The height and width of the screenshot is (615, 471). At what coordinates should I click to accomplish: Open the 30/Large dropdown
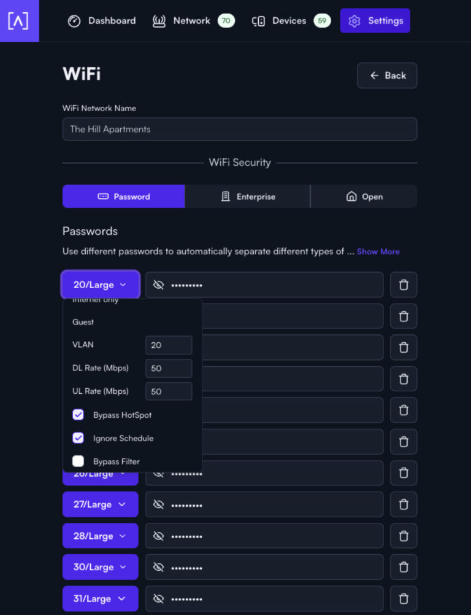tap(100, 567)
